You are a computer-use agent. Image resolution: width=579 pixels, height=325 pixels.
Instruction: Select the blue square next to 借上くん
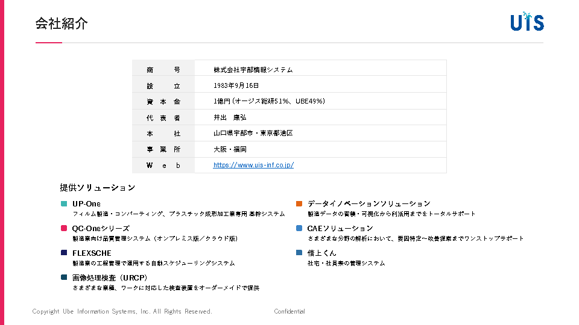(299, 253)
